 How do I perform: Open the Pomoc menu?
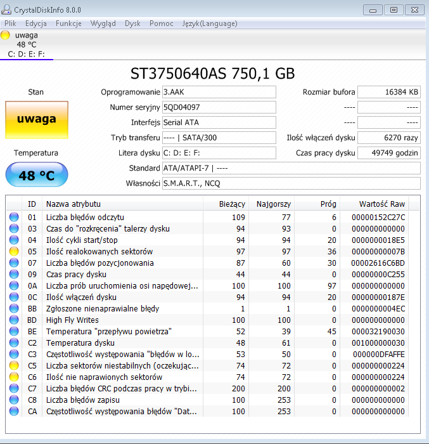(162, 23)
